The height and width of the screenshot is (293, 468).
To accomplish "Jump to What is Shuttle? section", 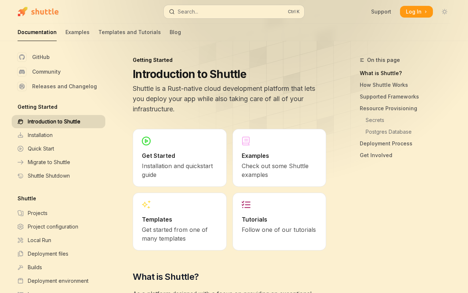I will 381,73.
